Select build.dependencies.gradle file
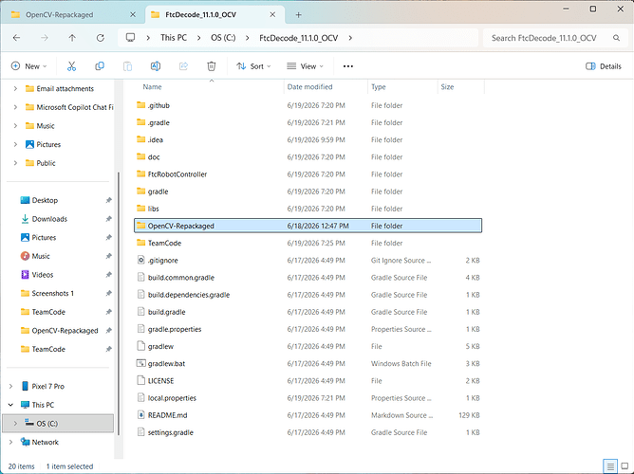 click(x=308, y=295)
